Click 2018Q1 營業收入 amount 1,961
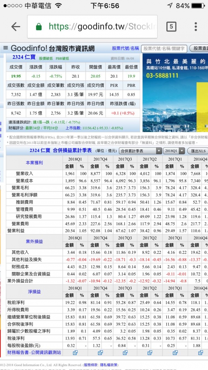208x370 pixels. tap(70, 173)
